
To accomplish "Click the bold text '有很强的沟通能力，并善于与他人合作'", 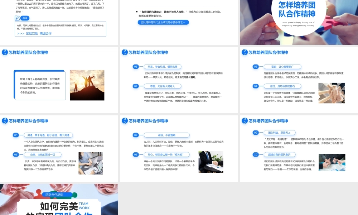I will [x=163, y=12].
